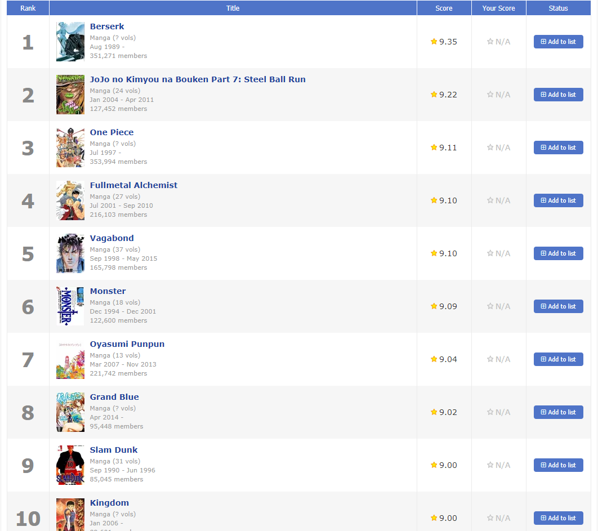Open the Slam Dunk cover thumbnail
598x531 pixels.
70,465
